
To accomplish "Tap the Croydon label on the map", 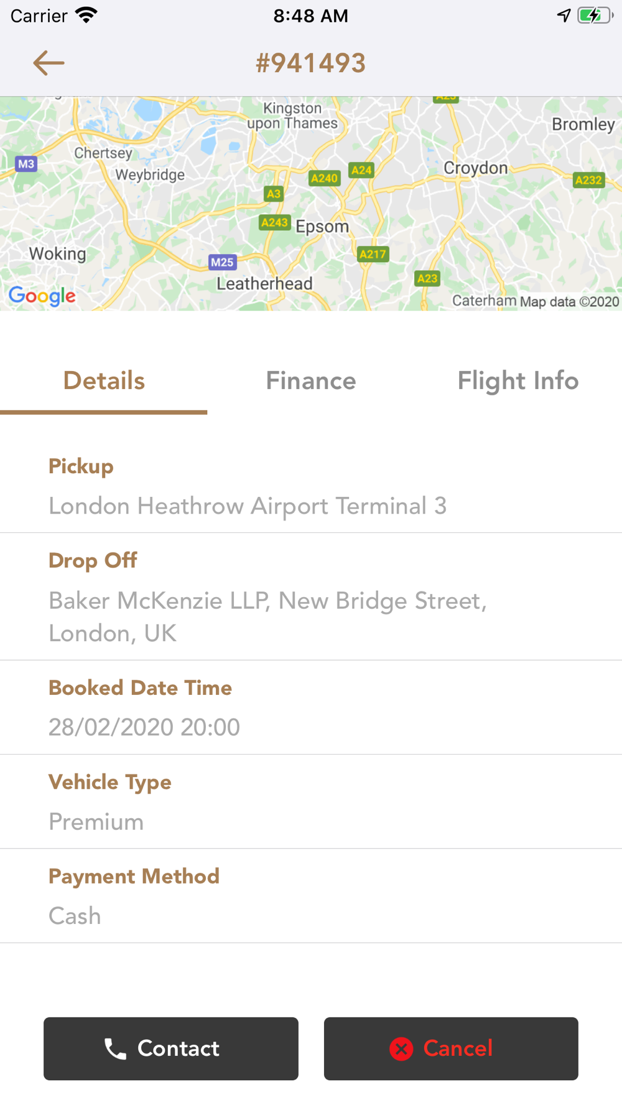I will coord(476,168).
